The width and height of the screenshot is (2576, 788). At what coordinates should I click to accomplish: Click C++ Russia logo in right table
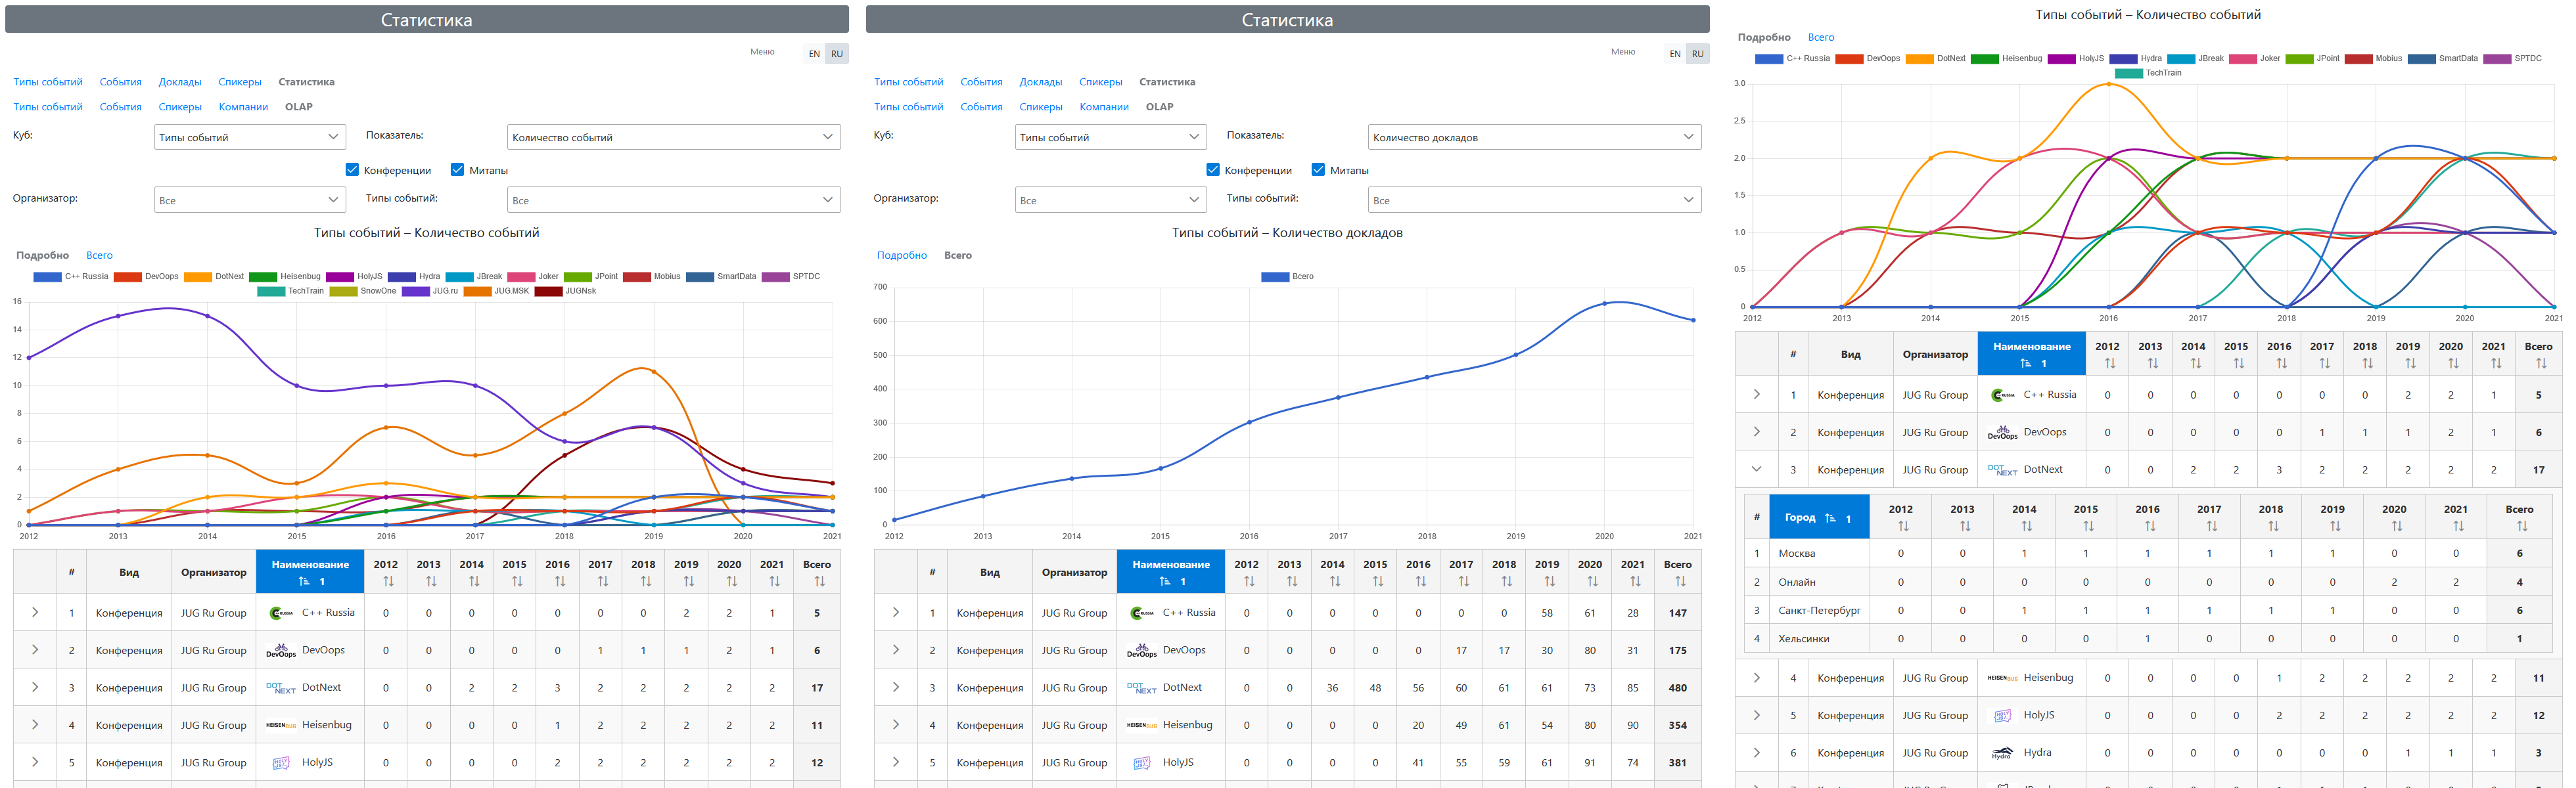coord(2003,395)
